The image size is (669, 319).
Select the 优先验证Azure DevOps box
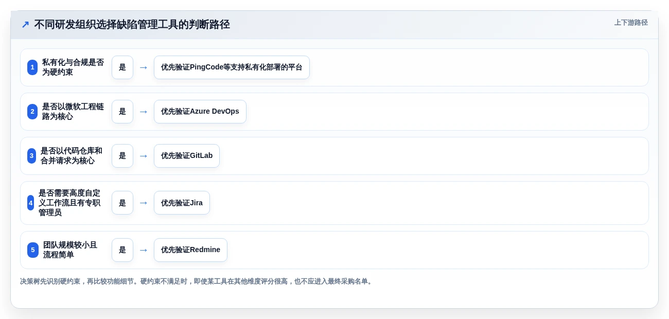[200, 112]
